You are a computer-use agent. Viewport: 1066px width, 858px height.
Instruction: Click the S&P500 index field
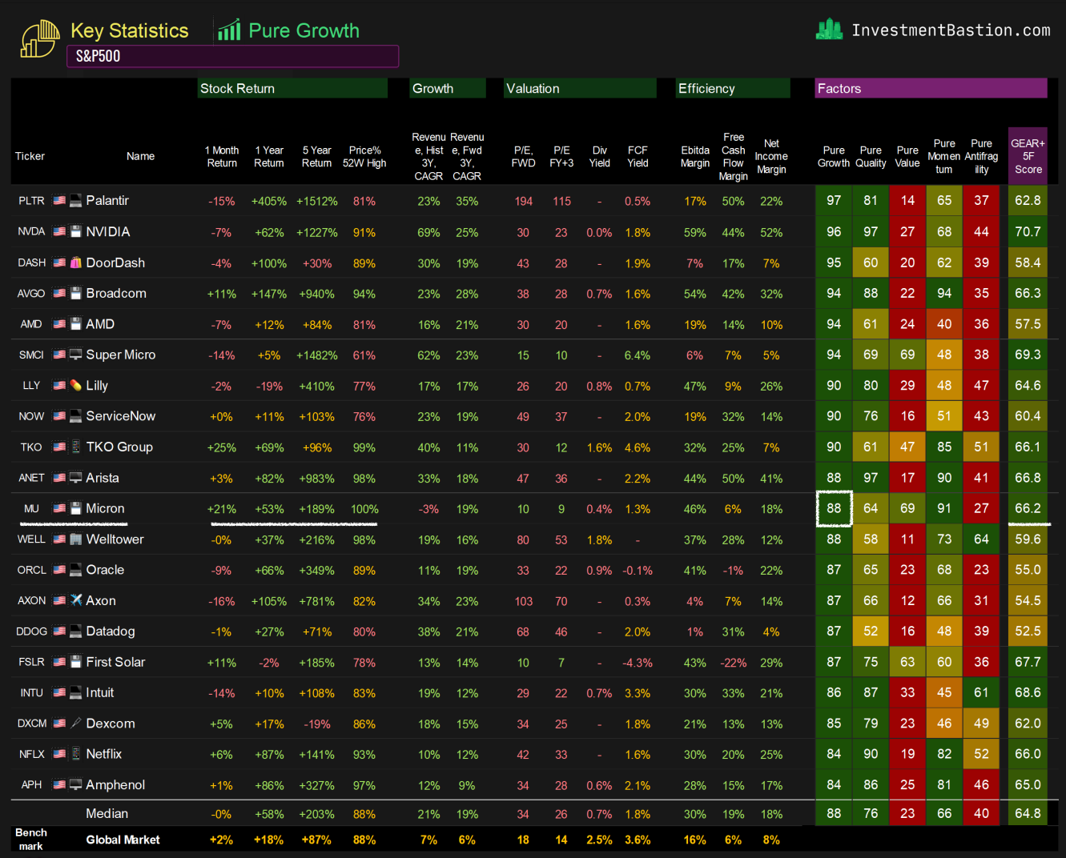(232, 56)
